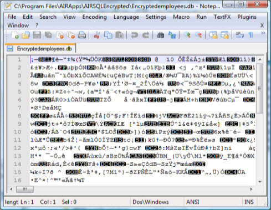This screenshot has height=210, width=271.
Task: Click text on line 7 of editor
Action: click(x=45, y=107)
